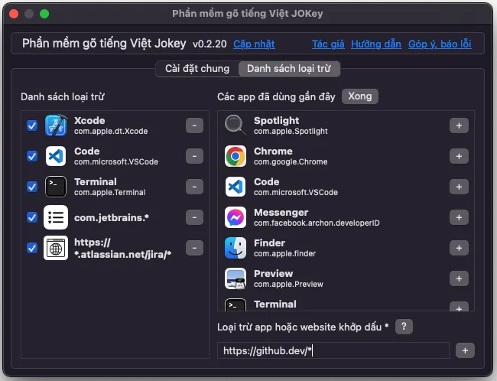Click the v0.2.20 version label
497x381 pixels.
pos(210,44)
